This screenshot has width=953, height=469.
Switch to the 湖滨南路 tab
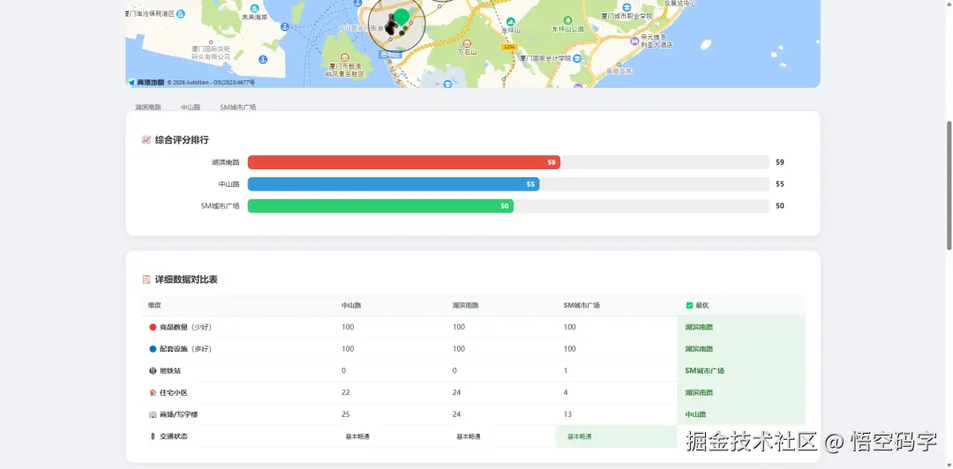point(148,107)
